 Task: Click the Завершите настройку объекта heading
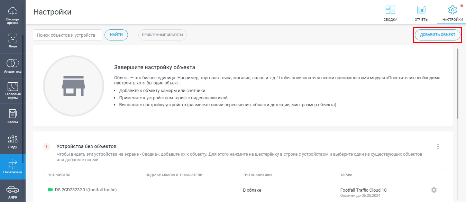coord(155,67)
